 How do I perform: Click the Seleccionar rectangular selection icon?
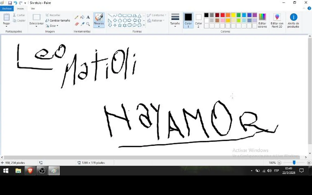coord(36,17)
